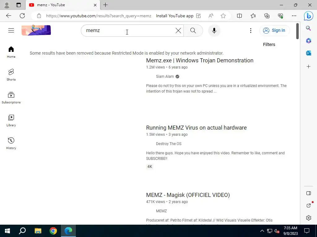Click the page vertical scrollbar
The height and width of the screenshot is (237, 317).
tap(297, 31)
